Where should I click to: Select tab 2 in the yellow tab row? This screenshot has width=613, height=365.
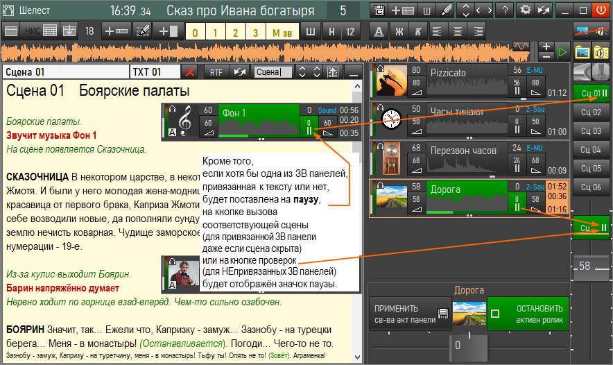pyautogui.click(x=235, y=33)
